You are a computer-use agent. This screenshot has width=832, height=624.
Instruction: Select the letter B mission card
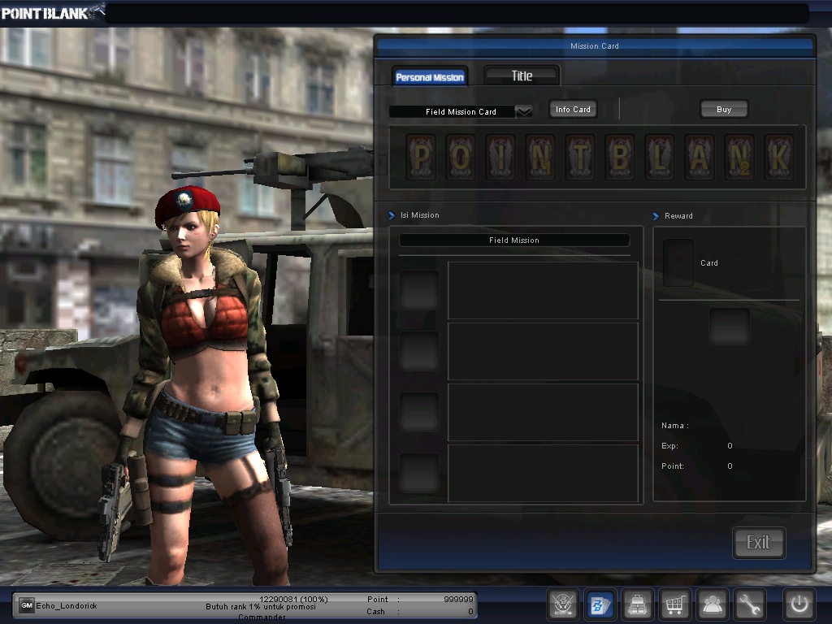620,157
